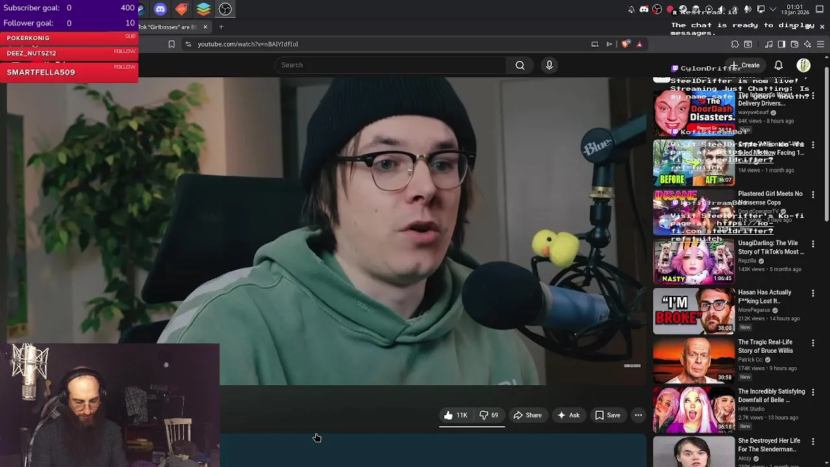
Task: Open 'The Tragic Real-Life Story of Bruce Willis'
Action: [765, 346]
